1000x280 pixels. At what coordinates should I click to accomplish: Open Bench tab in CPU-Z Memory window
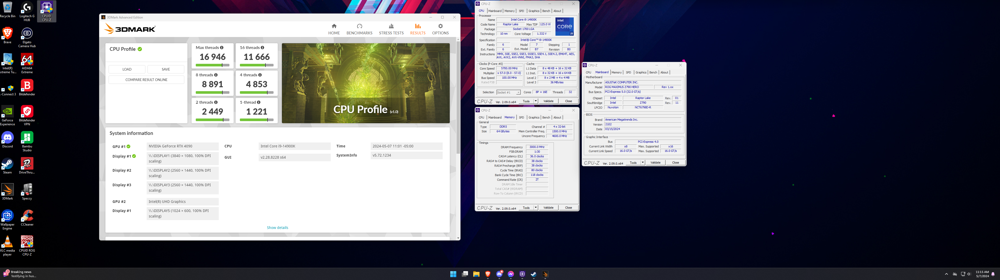pyautogui.click(x=546, y=117)
